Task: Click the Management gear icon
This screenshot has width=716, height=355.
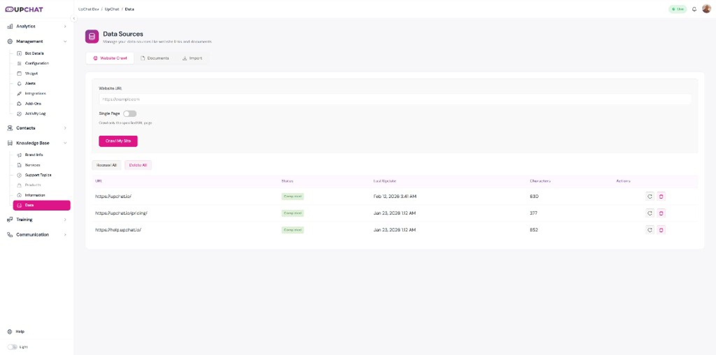Action: click(x=10, y=41)
